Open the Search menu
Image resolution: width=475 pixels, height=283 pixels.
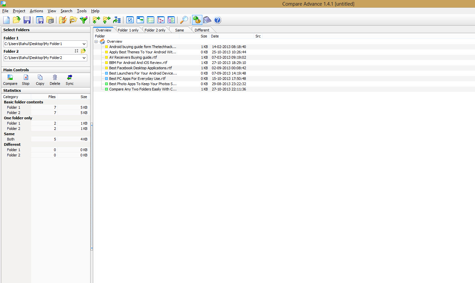66,11
